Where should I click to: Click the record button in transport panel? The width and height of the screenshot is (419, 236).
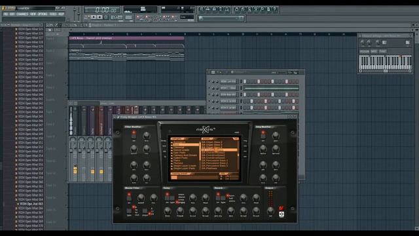click(x=106, y=17)
